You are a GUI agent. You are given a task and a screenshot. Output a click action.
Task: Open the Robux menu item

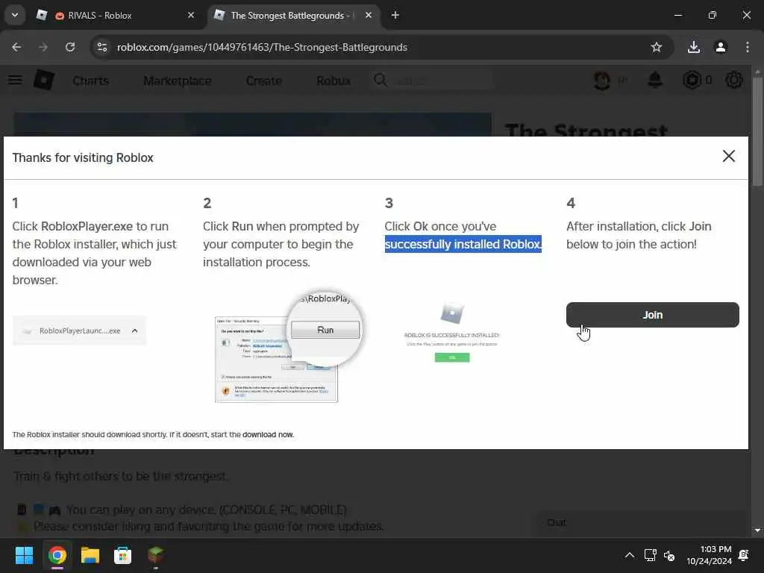pyautogui.click(x=334, y=81)
